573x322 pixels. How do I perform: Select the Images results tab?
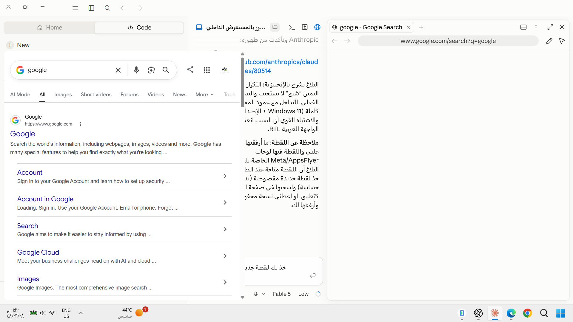63,95
